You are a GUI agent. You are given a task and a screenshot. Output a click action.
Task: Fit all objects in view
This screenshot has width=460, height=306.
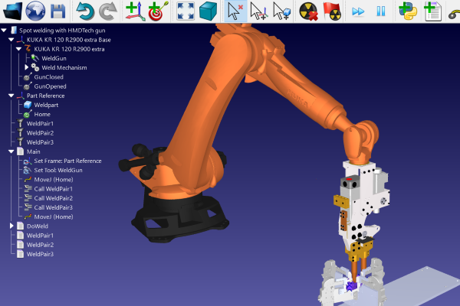185,11
